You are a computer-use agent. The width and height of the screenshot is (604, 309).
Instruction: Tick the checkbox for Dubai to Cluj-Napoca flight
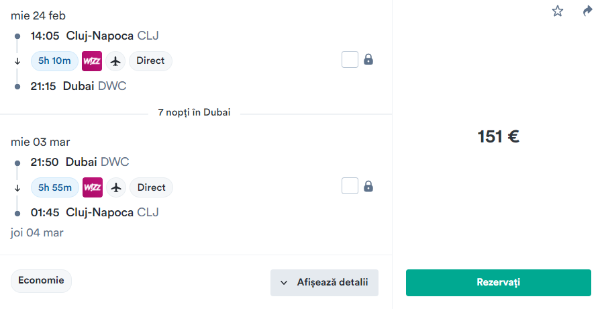coord(350,186)
